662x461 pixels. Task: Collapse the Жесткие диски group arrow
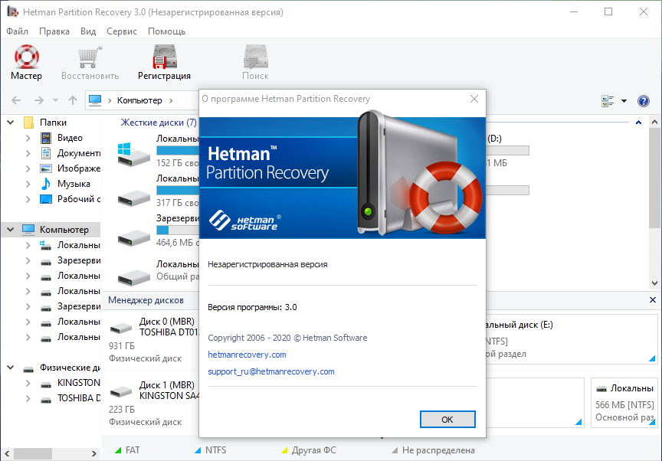[638, 123]
